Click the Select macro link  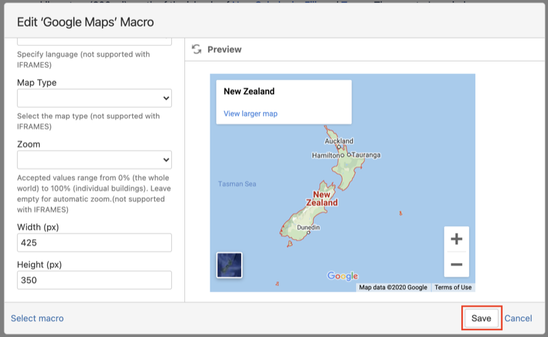[37, 319]
